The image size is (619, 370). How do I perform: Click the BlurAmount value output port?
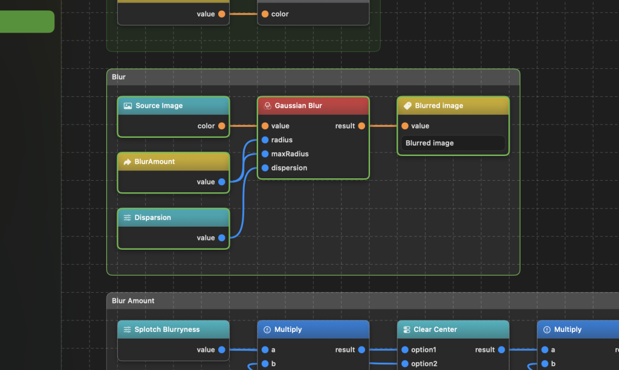(222, 182)
